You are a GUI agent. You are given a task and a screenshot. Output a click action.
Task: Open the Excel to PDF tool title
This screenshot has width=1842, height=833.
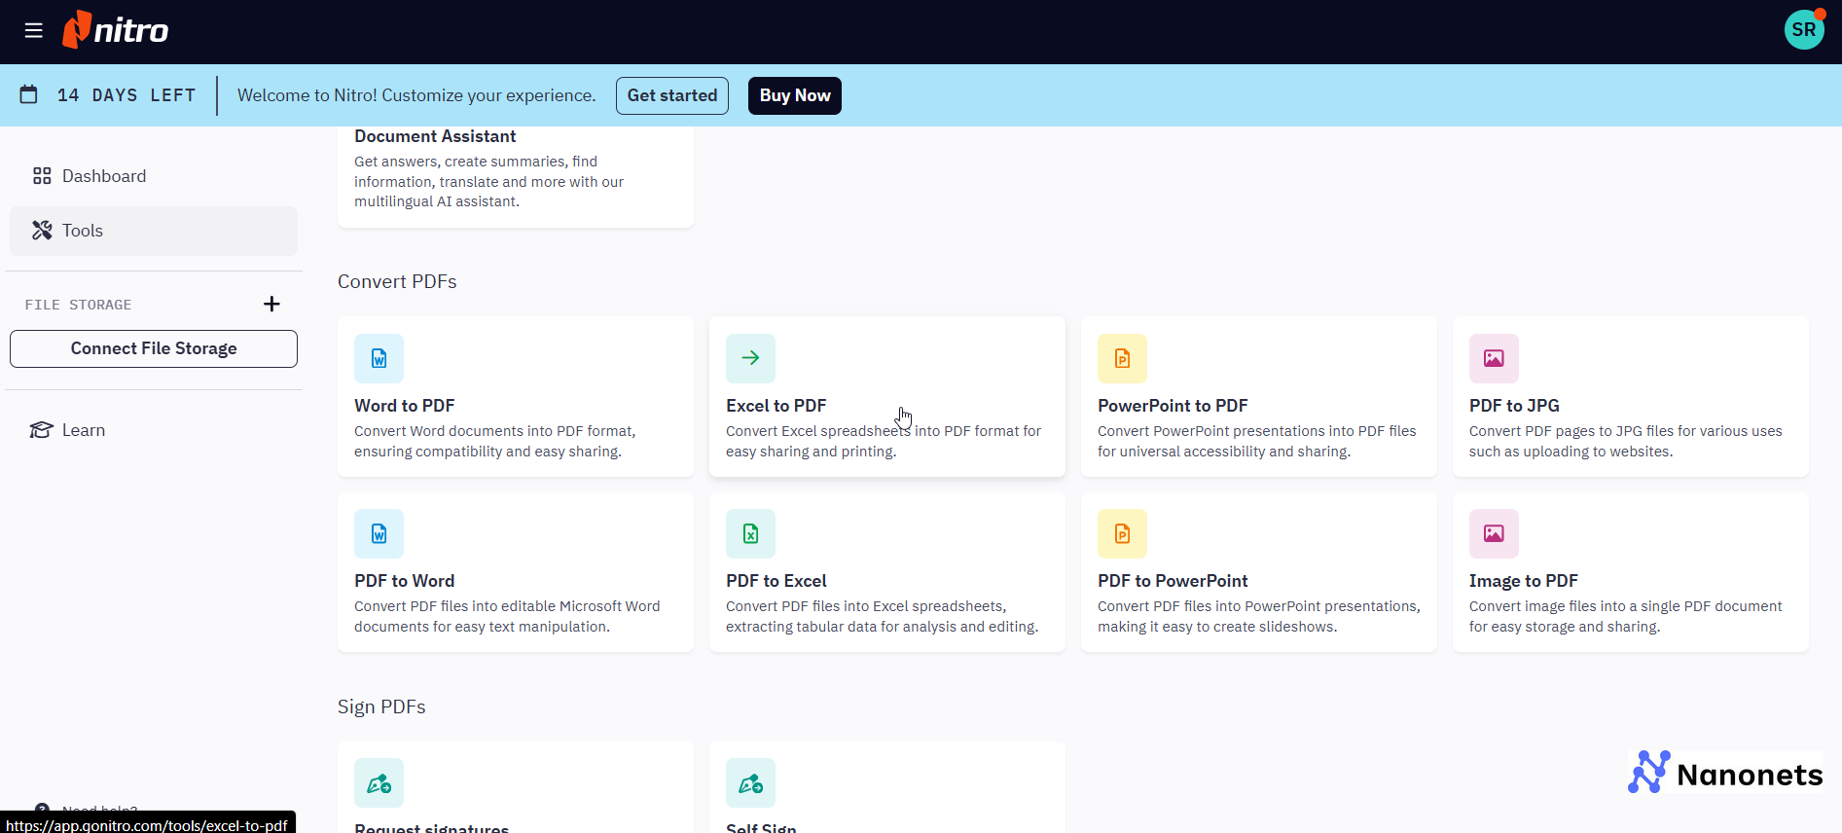coord(776,406)
